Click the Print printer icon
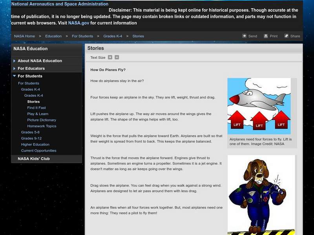Image resolution: width=314 pixels, height=235 pixels. coord(266,36)
